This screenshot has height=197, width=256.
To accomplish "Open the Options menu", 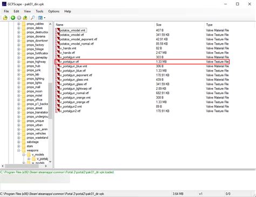I will (53, 11).
